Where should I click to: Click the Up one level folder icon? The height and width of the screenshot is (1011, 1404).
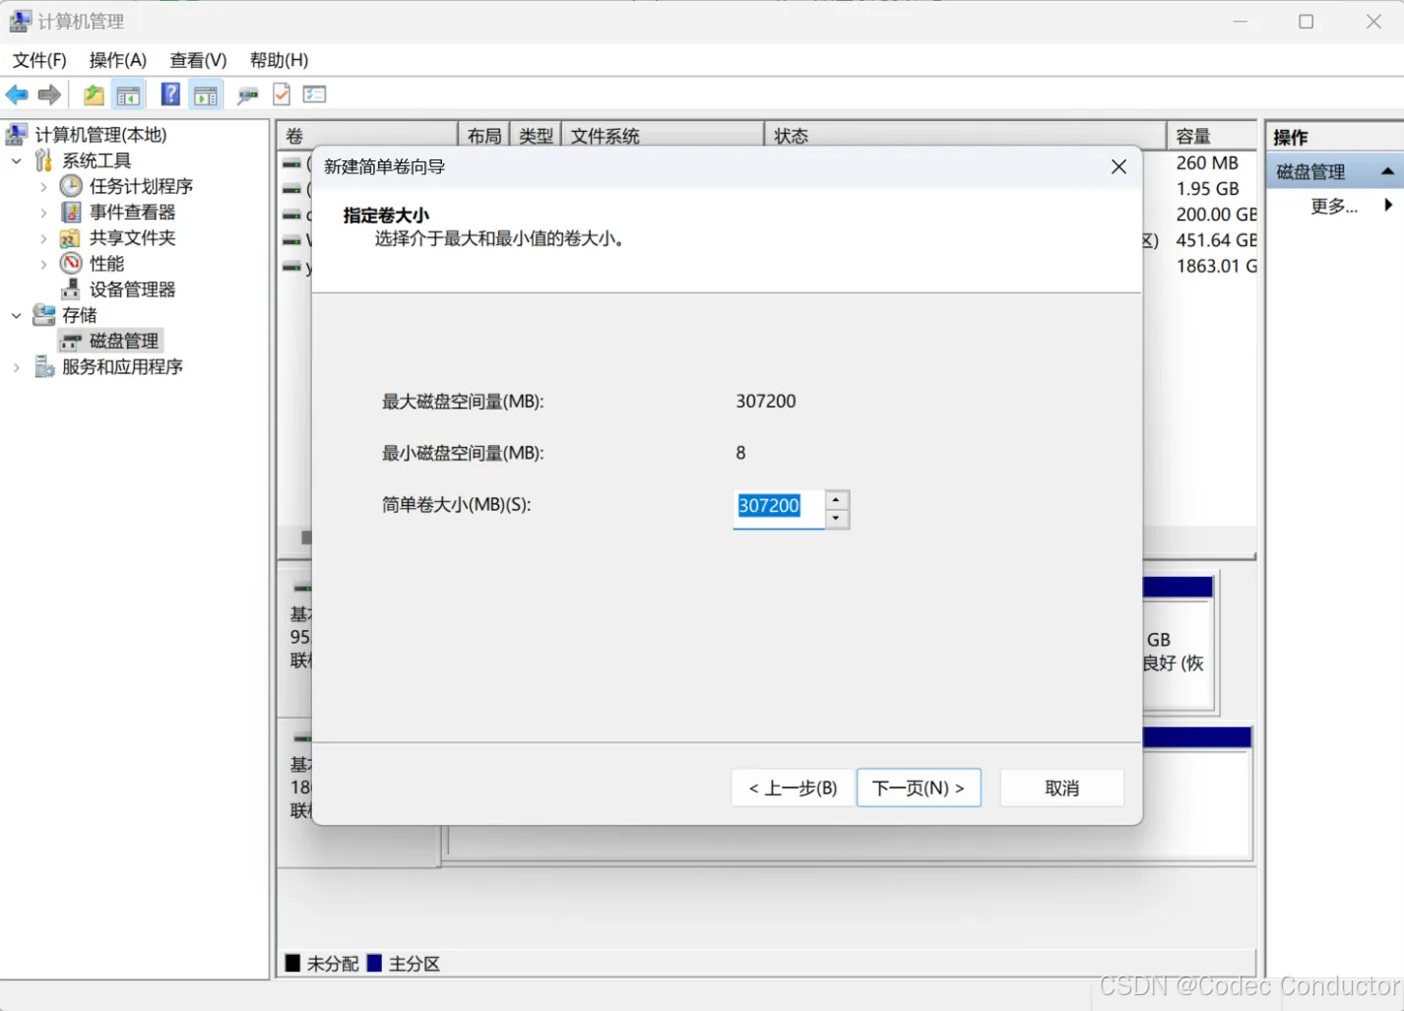(94, 95)
